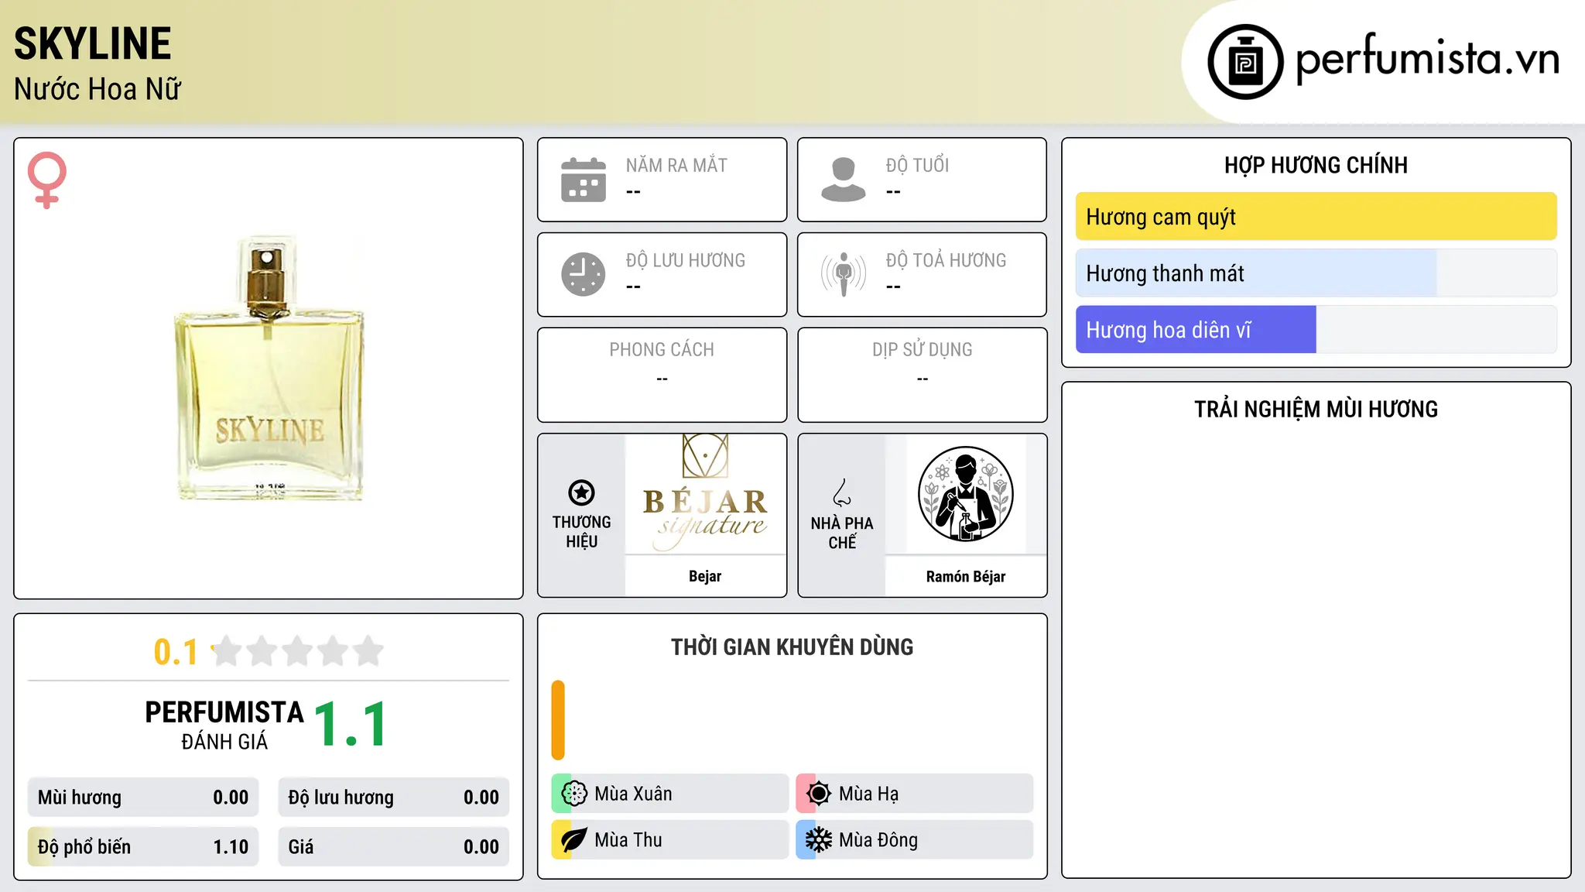Click the green 1.1 Perfumista score

(x=351, y=725)
